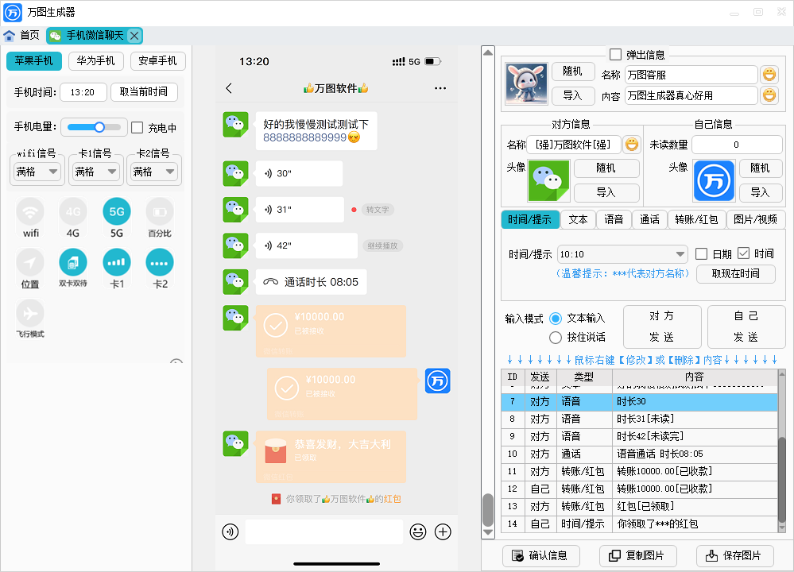Enable the 充电中 checkbox
The width and height of the screenshot is (794, 572).
(137, 128)
